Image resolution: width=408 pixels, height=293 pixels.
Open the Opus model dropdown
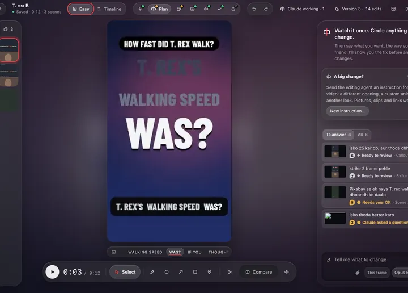(x=399, y=273)
